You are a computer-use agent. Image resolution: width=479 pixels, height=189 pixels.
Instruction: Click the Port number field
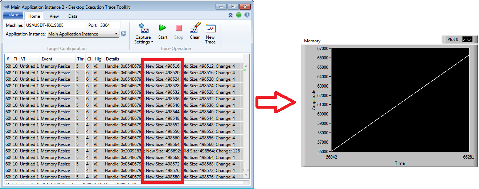click(x=109, y=25)
